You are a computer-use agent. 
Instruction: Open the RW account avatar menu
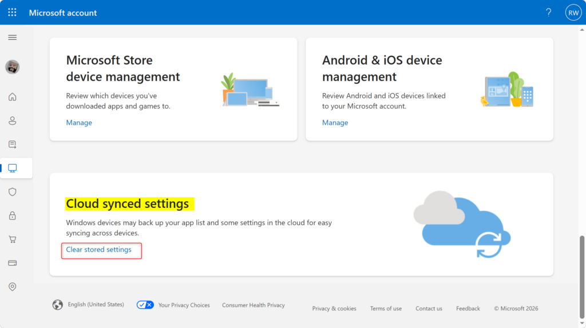[x=573, y=13]
